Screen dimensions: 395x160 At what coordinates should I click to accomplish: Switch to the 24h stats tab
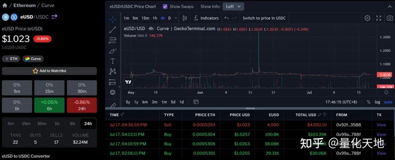click(88, 123)
